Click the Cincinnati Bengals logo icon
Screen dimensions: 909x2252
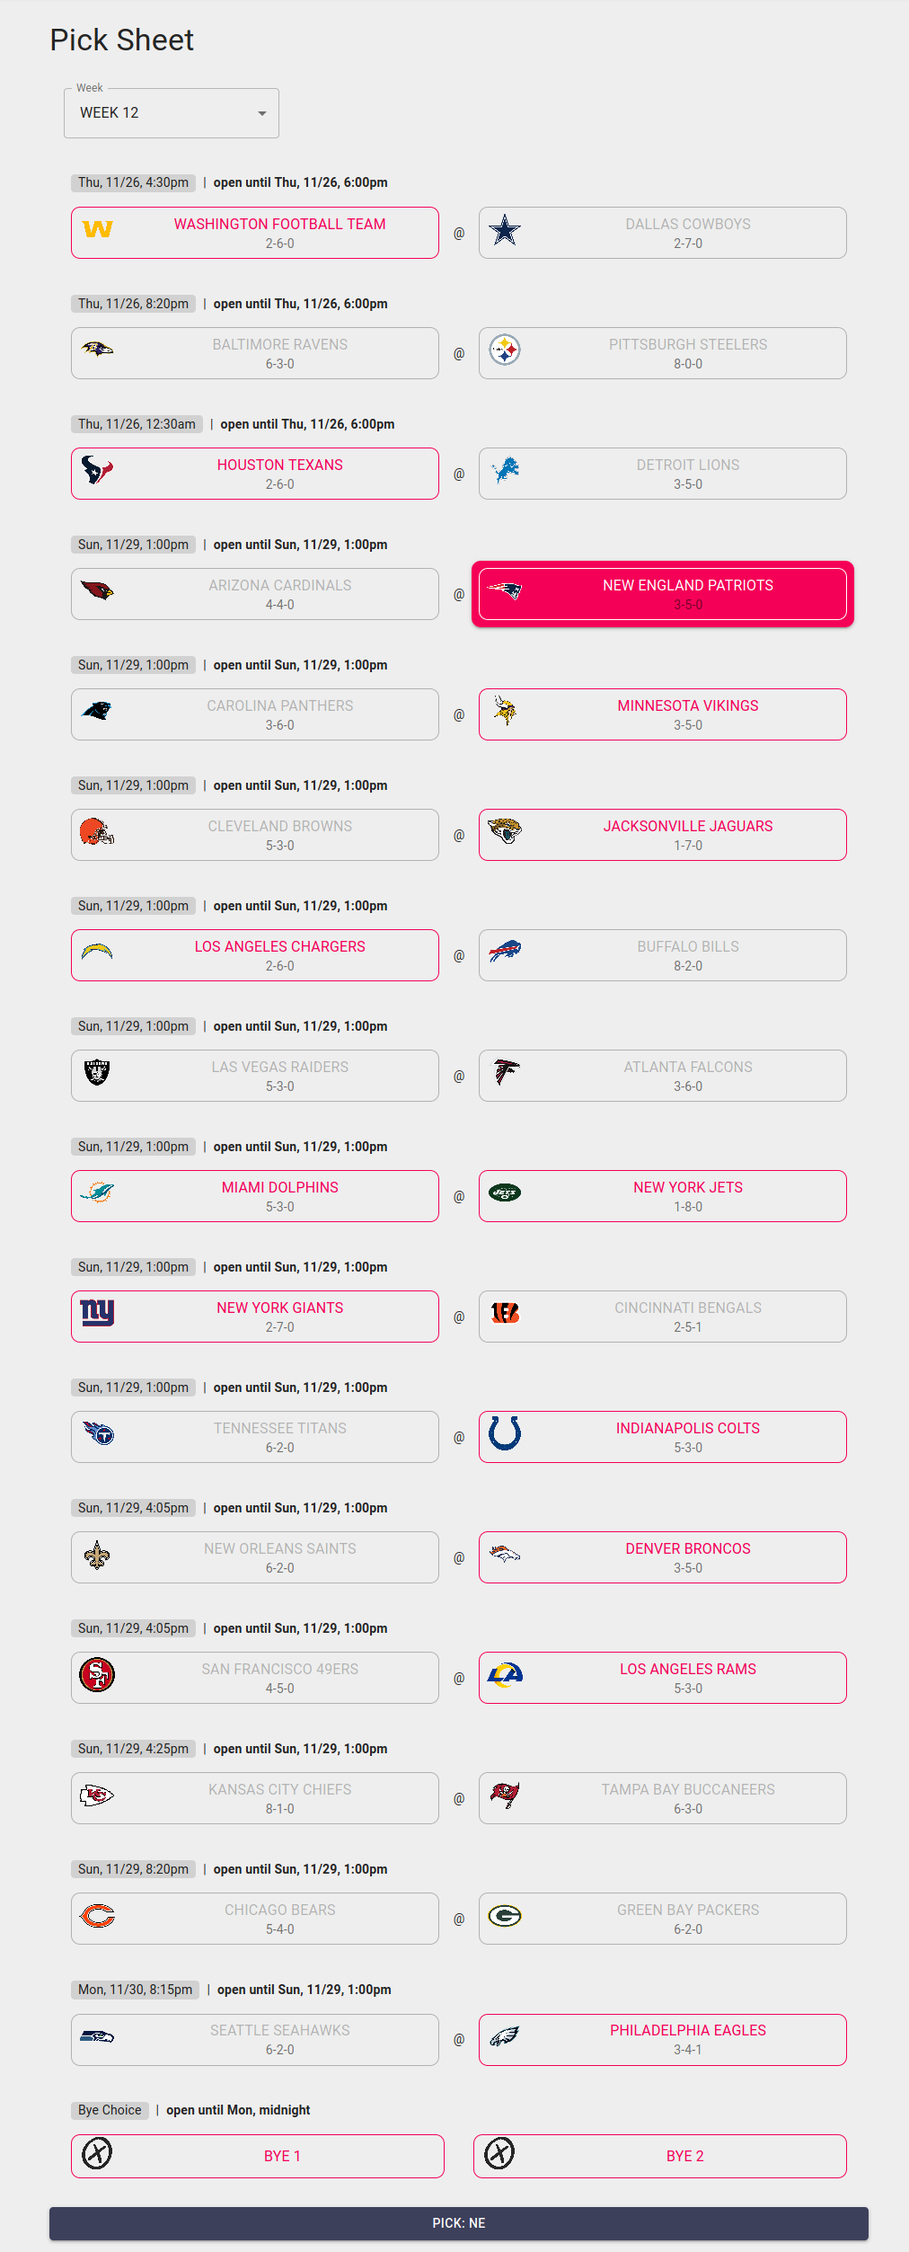pos(505,1313)
